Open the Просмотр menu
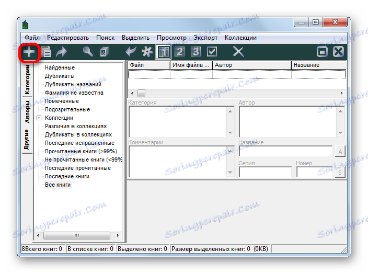368x274 pixels. 171,38
